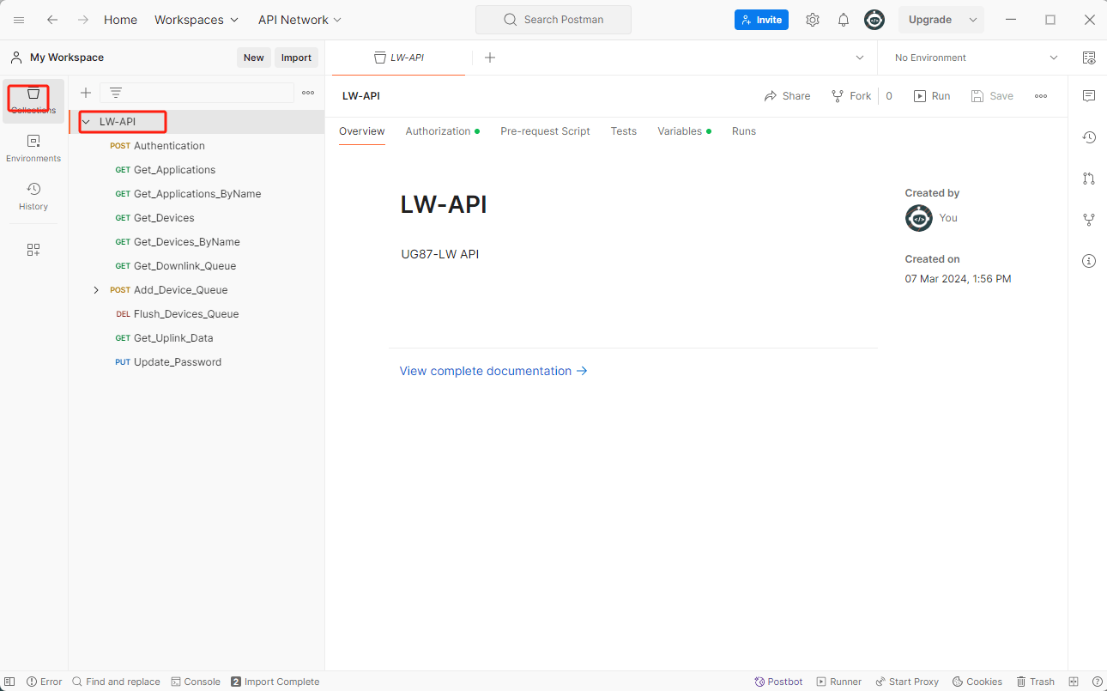Create a new collection with the plus icon
Image resolution: width=1107 pixels, height=691 pixels.
(x=86, y=93)
